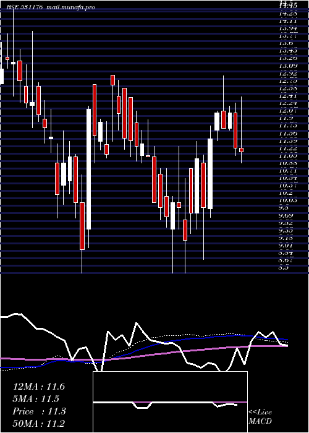
Task: Click the 10.2 price axis label
Action: [x=286, y=193]
